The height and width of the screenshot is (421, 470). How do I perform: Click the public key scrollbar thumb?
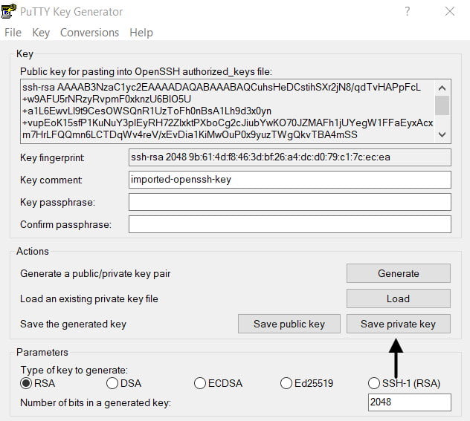tap(442, 105)
